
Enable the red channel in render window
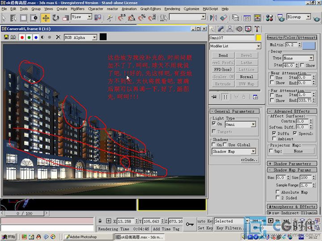(x=22, y=37)
